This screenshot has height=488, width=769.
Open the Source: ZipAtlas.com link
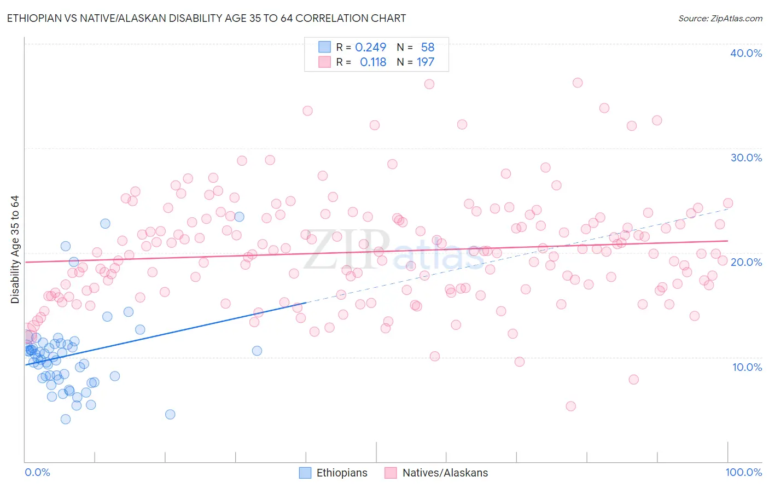click(720, 18)
